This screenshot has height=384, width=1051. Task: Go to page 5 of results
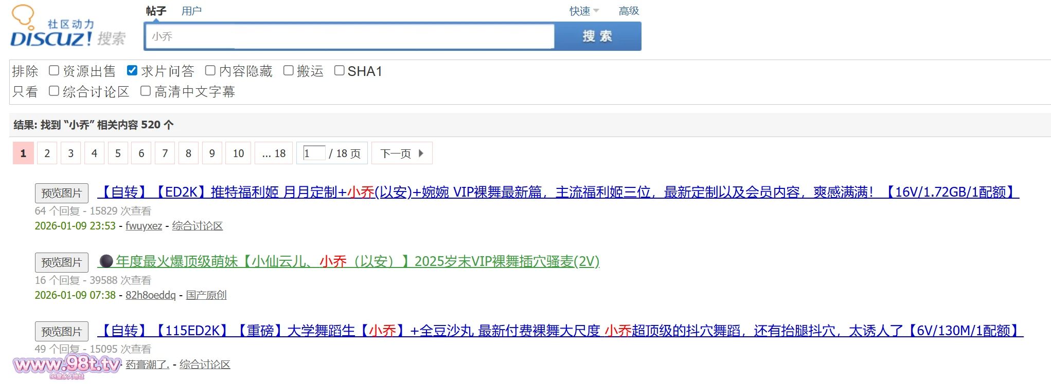(x=118, y=153)
